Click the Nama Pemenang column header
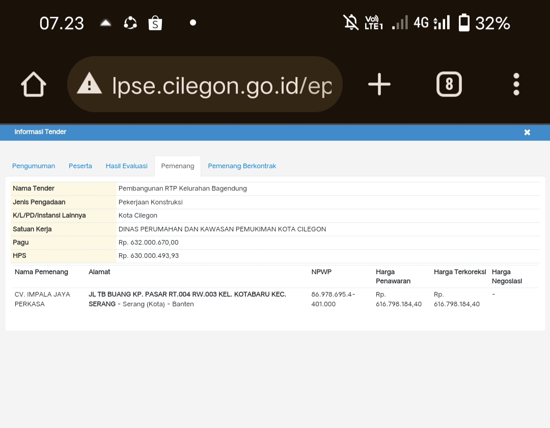Image resolution: width=550 pixels, height=428 pixels. [41, 272]
